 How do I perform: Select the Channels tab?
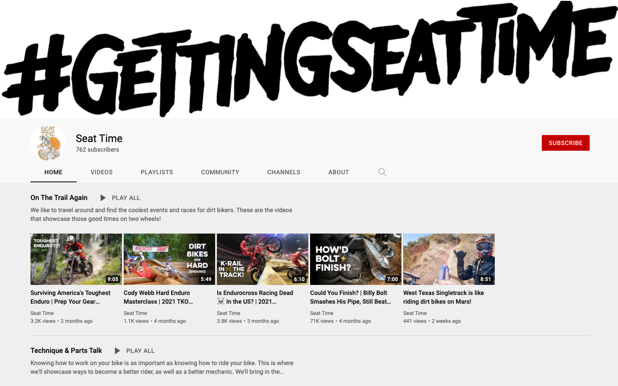tap(284, 172)
